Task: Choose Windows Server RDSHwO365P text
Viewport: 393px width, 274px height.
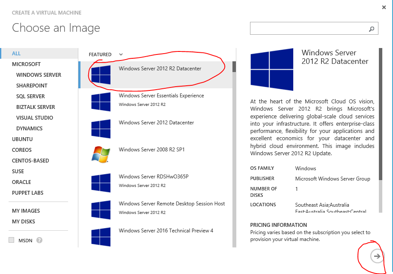Action: 154,177
